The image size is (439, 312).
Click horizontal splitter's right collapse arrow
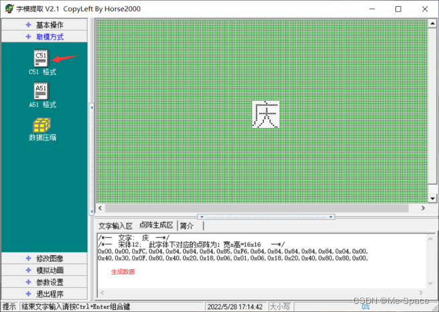[x=330, y=217]
